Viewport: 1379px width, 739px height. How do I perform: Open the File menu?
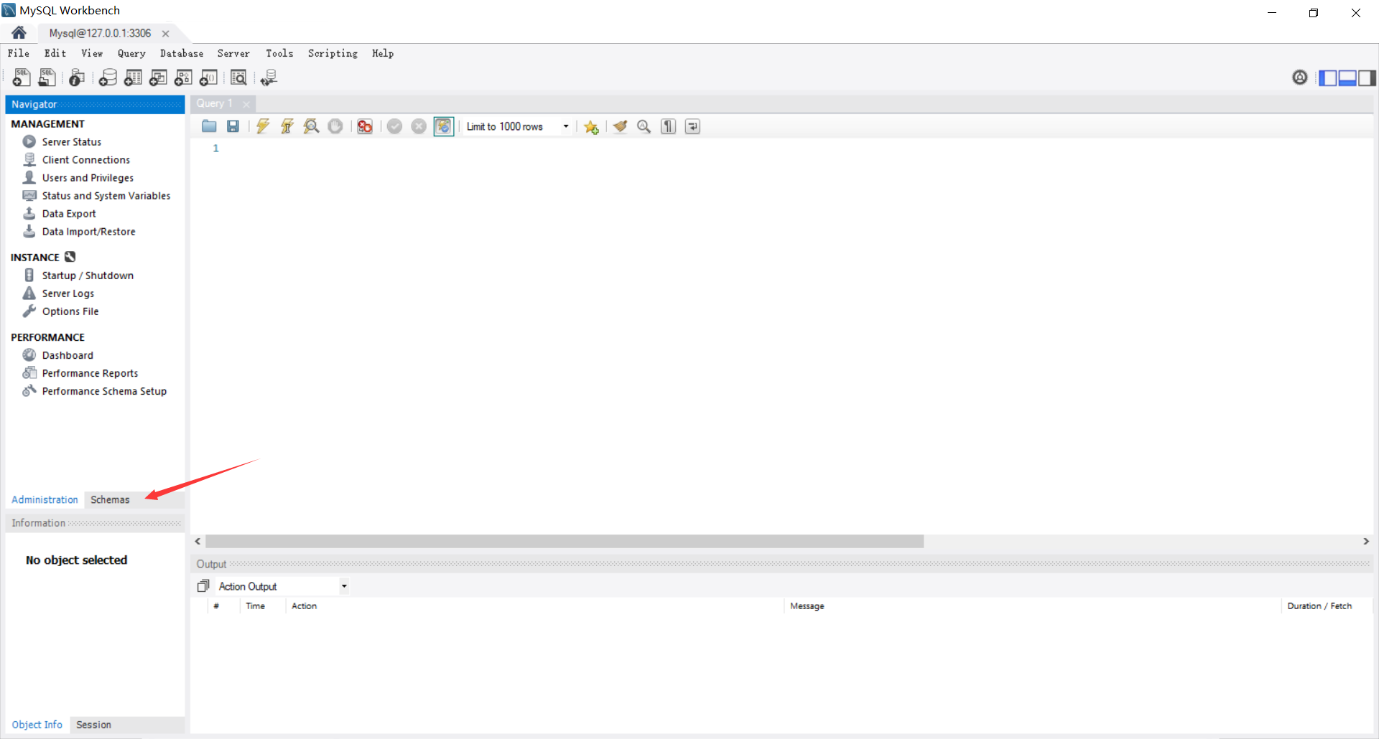click(x=19, y=53)
